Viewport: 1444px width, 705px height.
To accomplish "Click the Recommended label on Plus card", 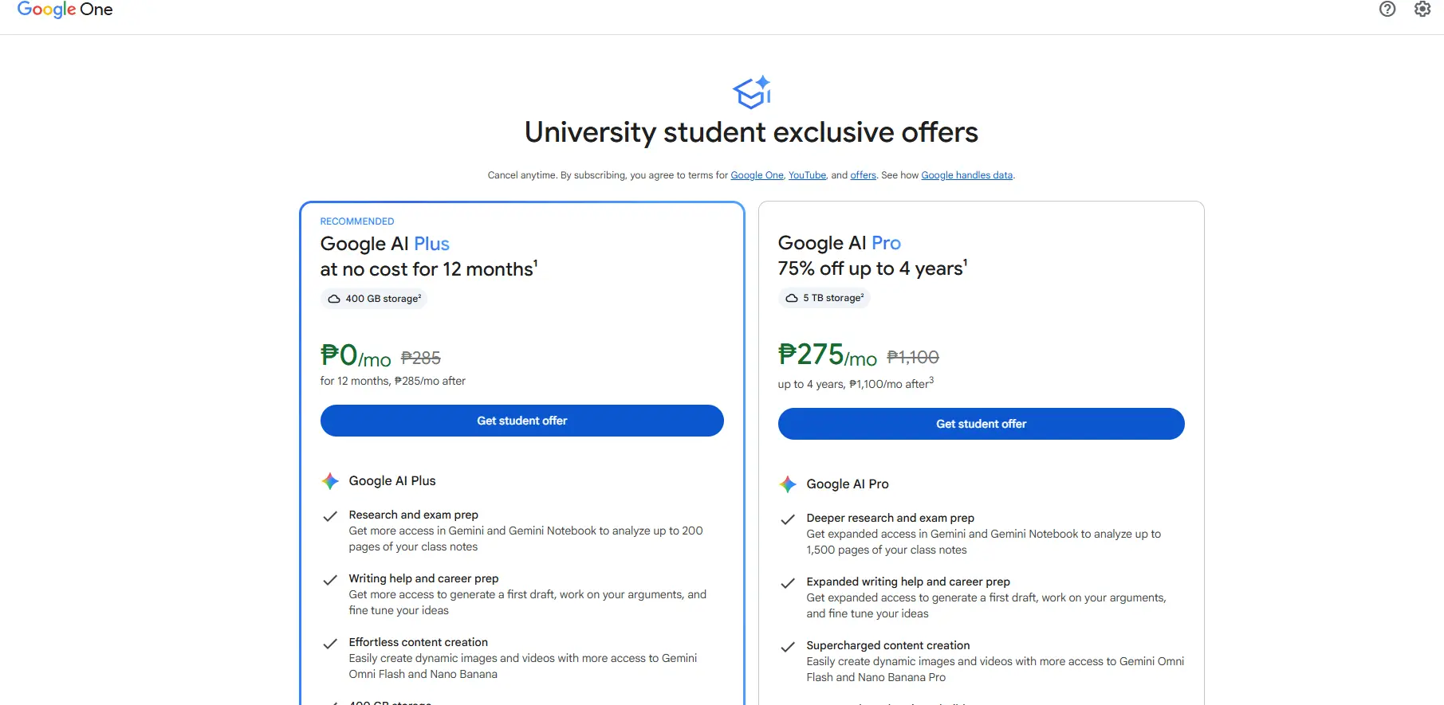I will pos(357,221).
